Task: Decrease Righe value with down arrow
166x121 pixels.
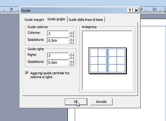Action: [x=71, y=57]
